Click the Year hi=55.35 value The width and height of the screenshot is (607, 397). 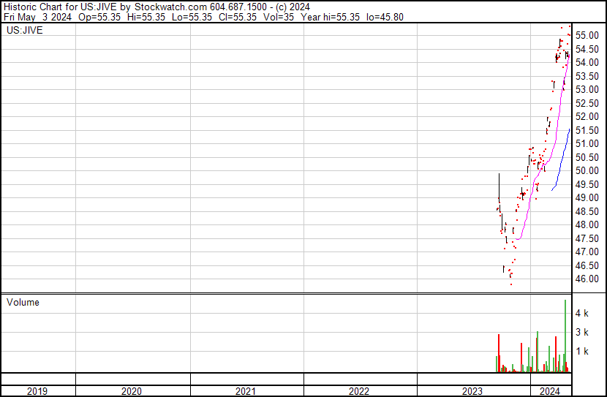[331, 17]
